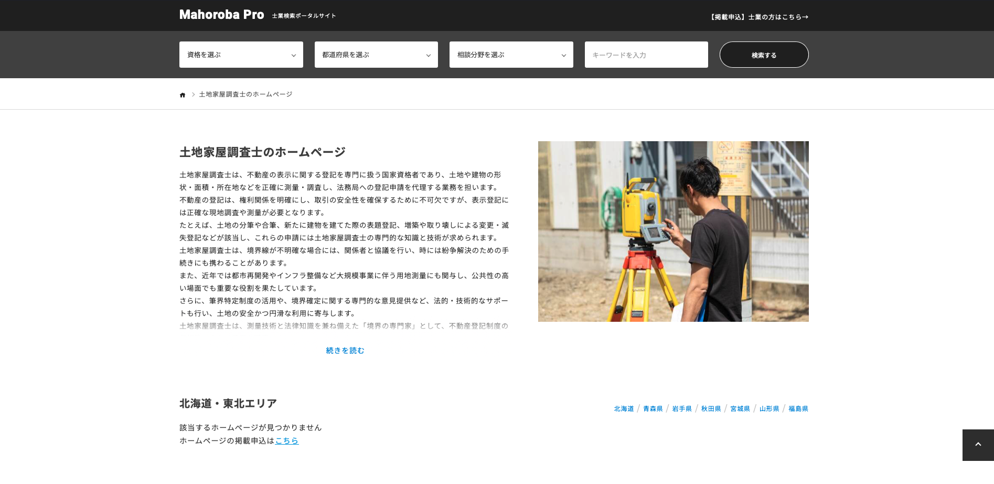Click the キーワードを入力 search field
Viewport: 994px width, 484px height.
646,55
